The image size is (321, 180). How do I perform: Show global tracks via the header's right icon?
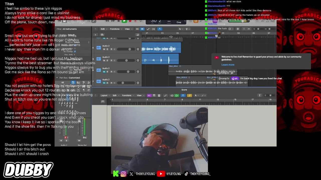(x=137, y=35)
